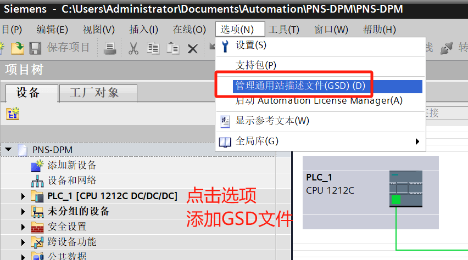Switch to the 工厂对象 tab
The height and width of the screenshot is (260, 468).
(98, 93)
